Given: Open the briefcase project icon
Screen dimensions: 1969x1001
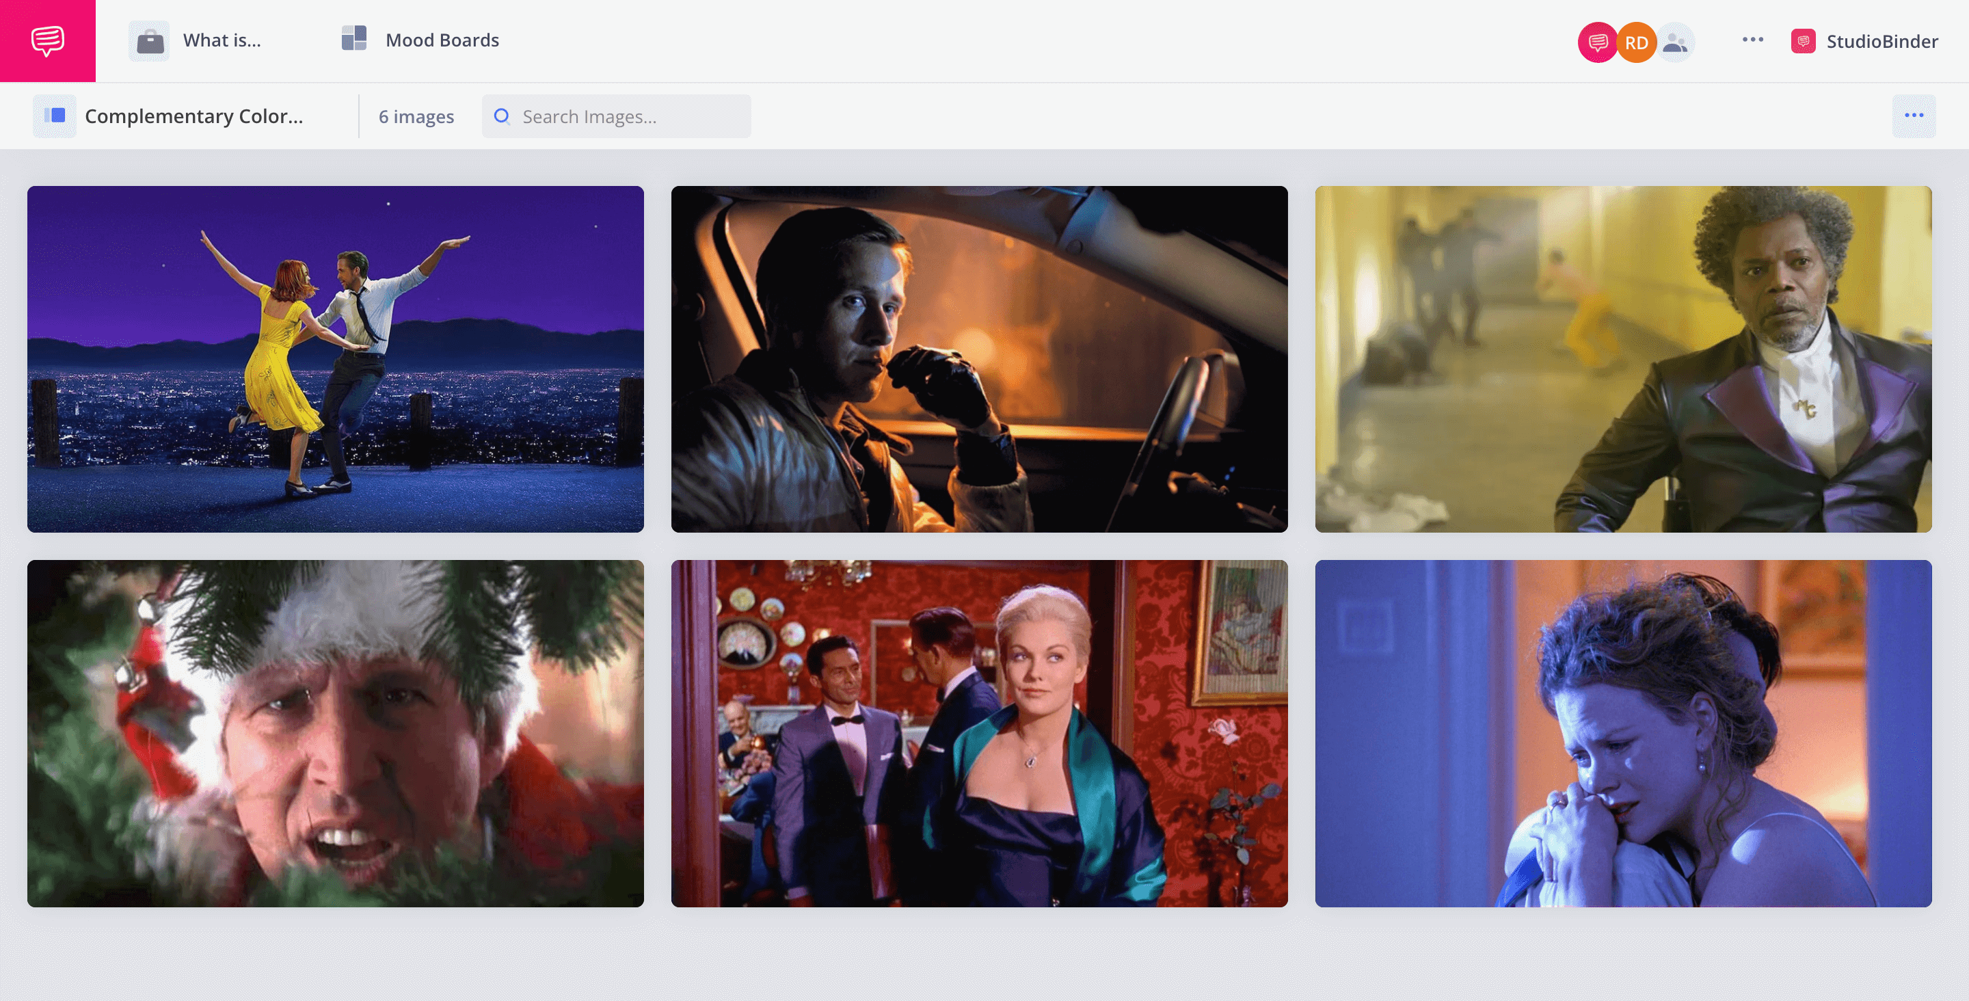Looking at the screenshot, I should (149, 41).
